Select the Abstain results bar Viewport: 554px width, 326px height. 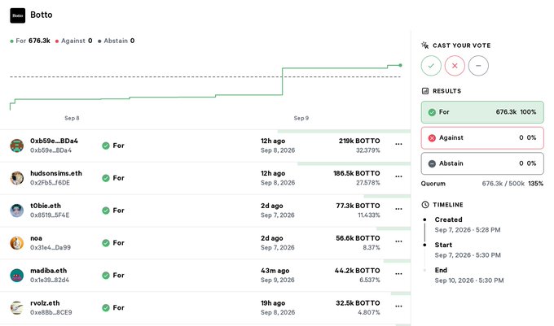482,163
